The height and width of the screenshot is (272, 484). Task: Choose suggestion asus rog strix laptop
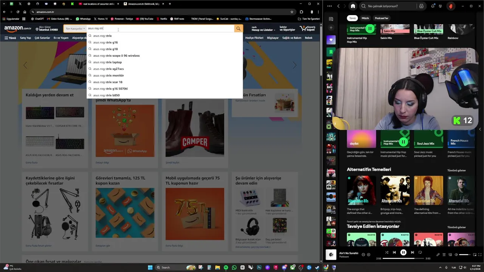(164, 62)
